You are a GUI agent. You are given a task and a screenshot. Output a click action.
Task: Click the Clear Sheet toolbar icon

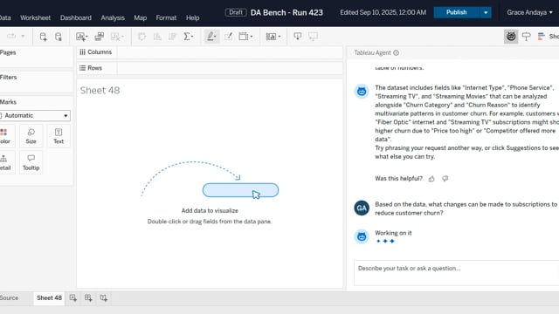(116, 37)
